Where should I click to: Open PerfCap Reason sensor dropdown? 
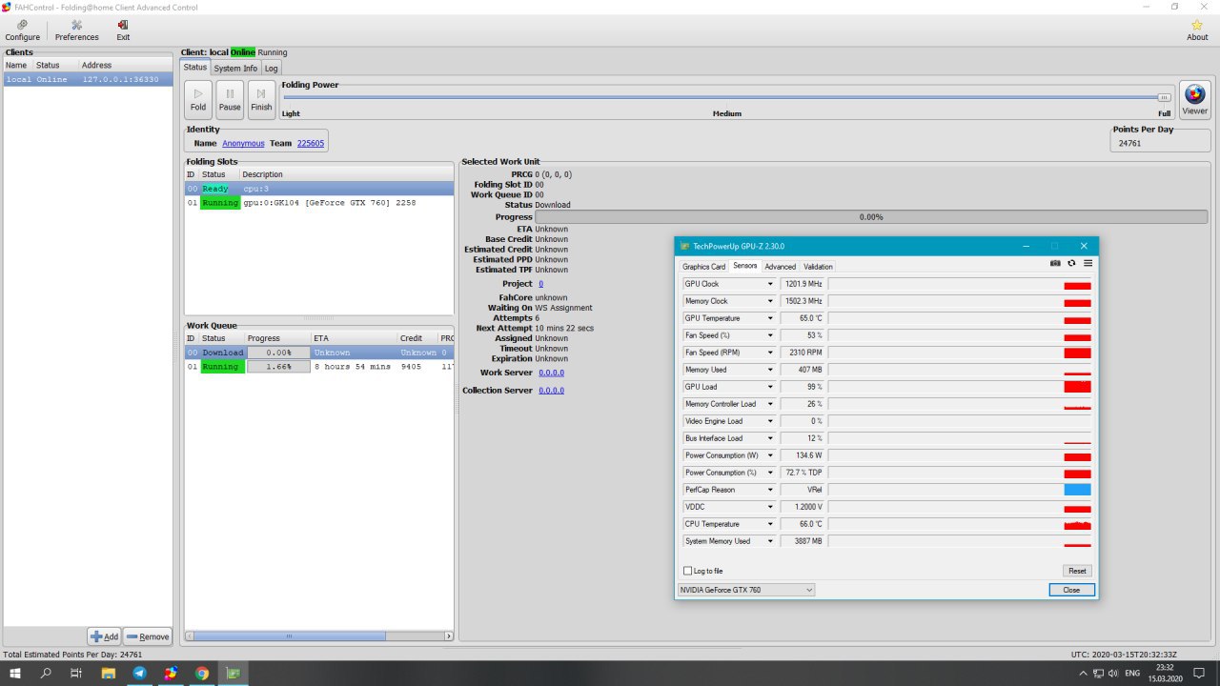pyautogui.click(x=770, y=490)
